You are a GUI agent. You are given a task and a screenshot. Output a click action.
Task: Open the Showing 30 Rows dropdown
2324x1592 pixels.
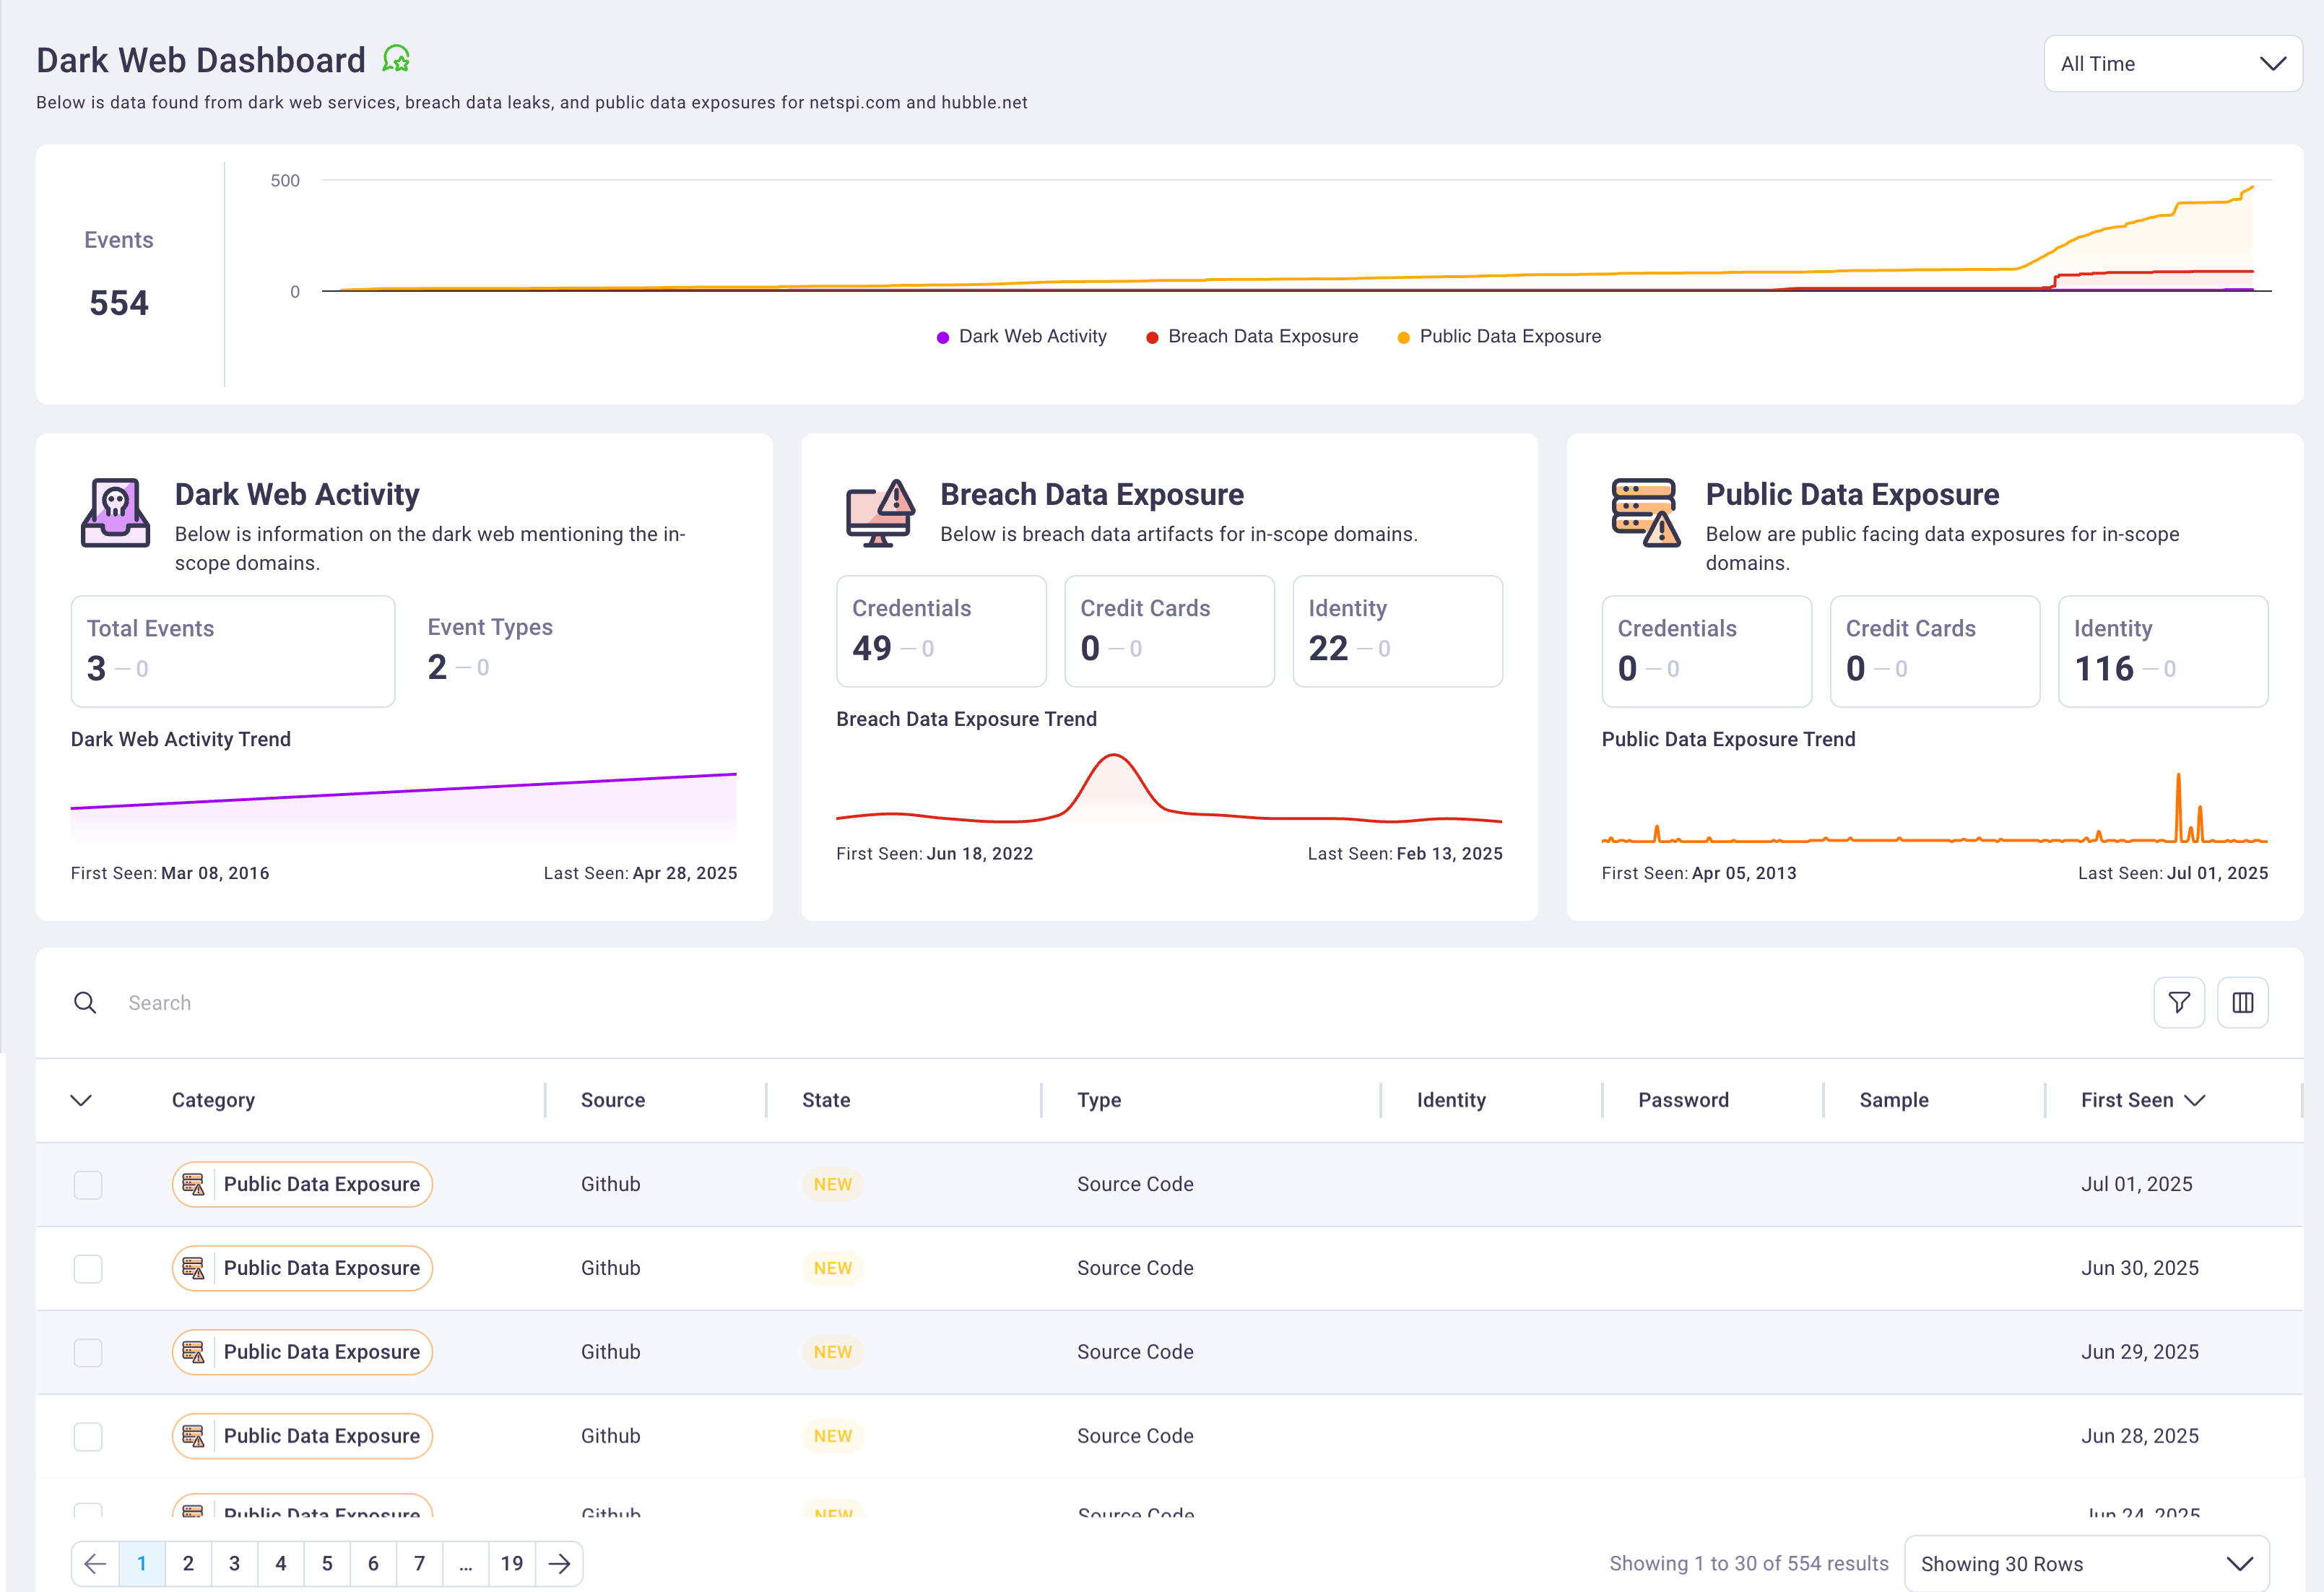tap(2086, 1563)
